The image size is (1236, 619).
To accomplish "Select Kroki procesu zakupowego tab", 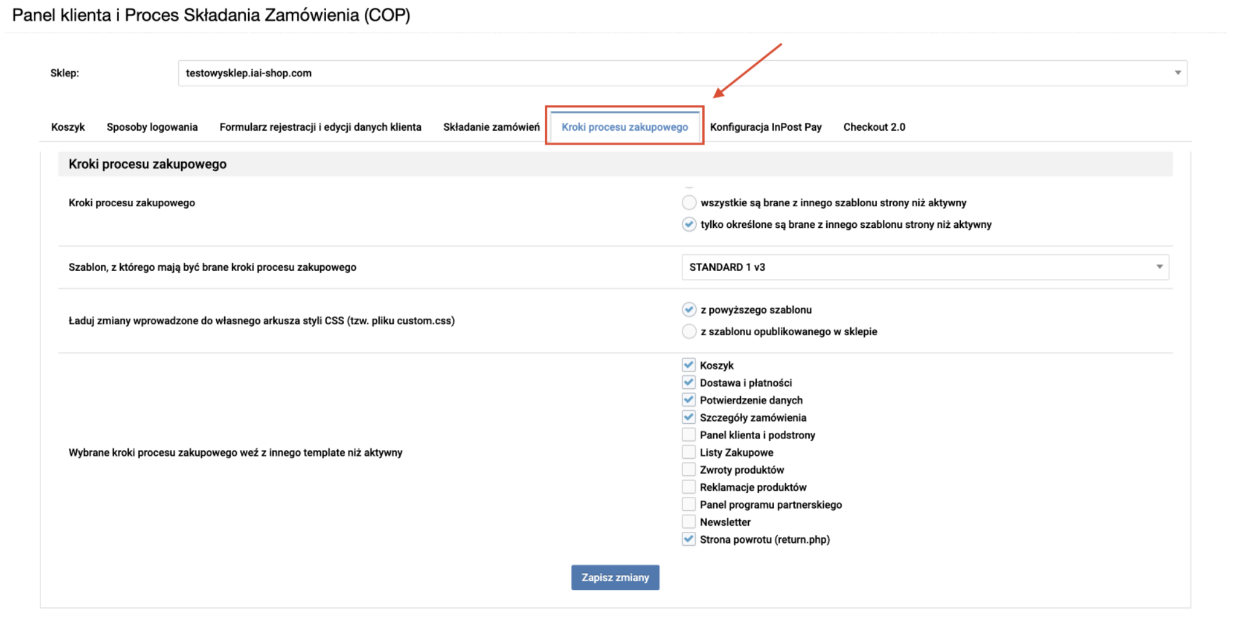I will [x=625, y=127].
